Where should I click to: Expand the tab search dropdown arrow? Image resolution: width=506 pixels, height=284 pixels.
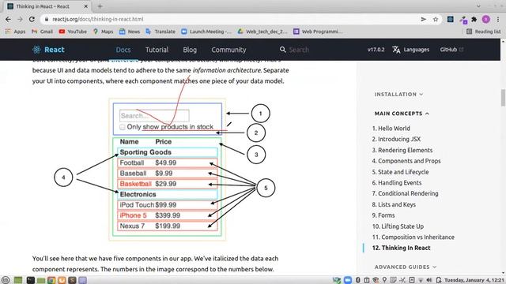click(478, 6)
